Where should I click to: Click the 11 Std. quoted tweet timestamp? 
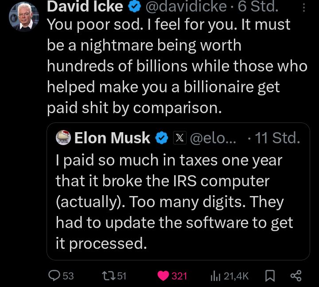tap(278, 138)
